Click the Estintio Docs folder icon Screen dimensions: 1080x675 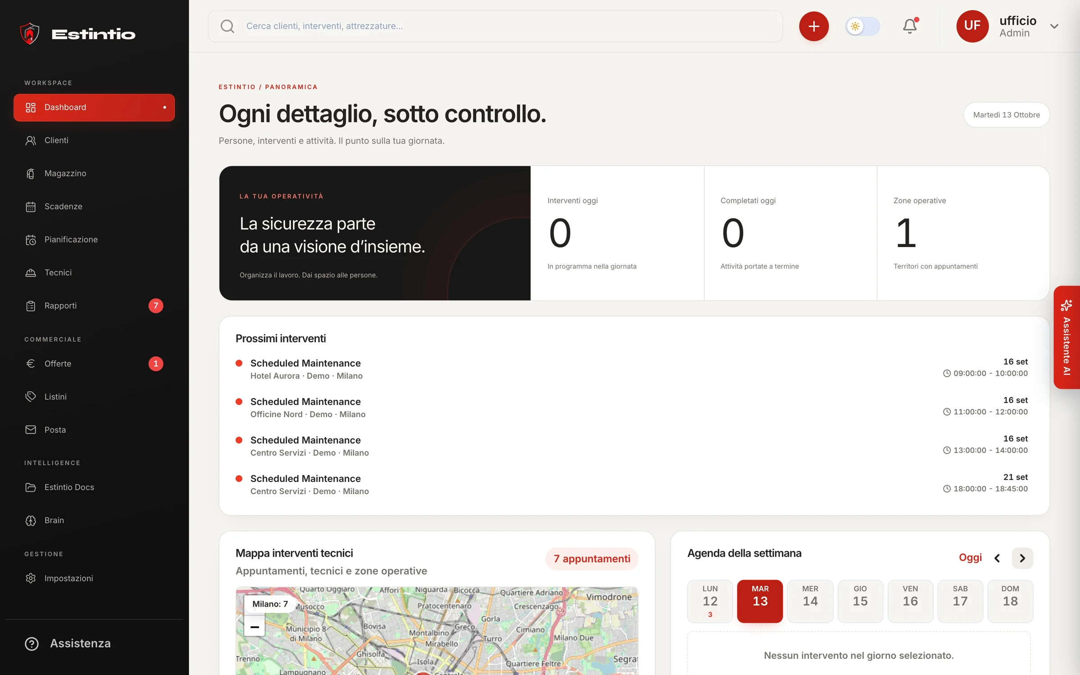[x=31, y=487]
